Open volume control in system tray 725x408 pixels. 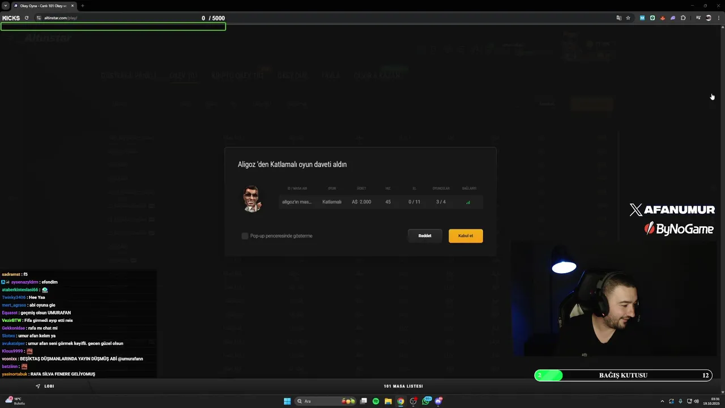click(x=696, y=401)
